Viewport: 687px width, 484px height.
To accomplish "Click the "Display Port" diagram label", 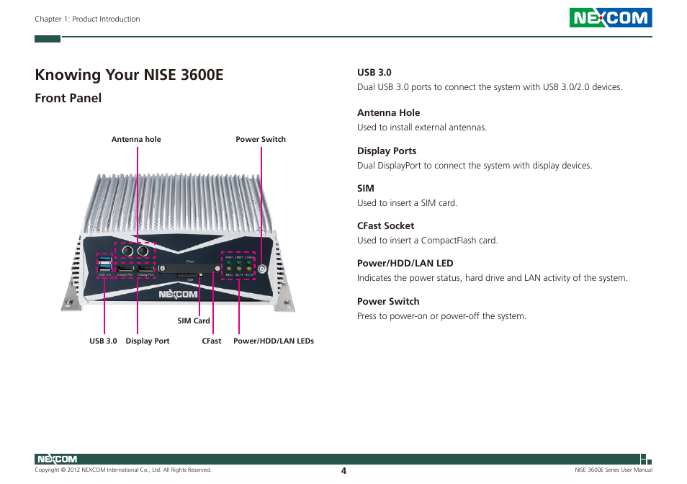I will point(147,341).
